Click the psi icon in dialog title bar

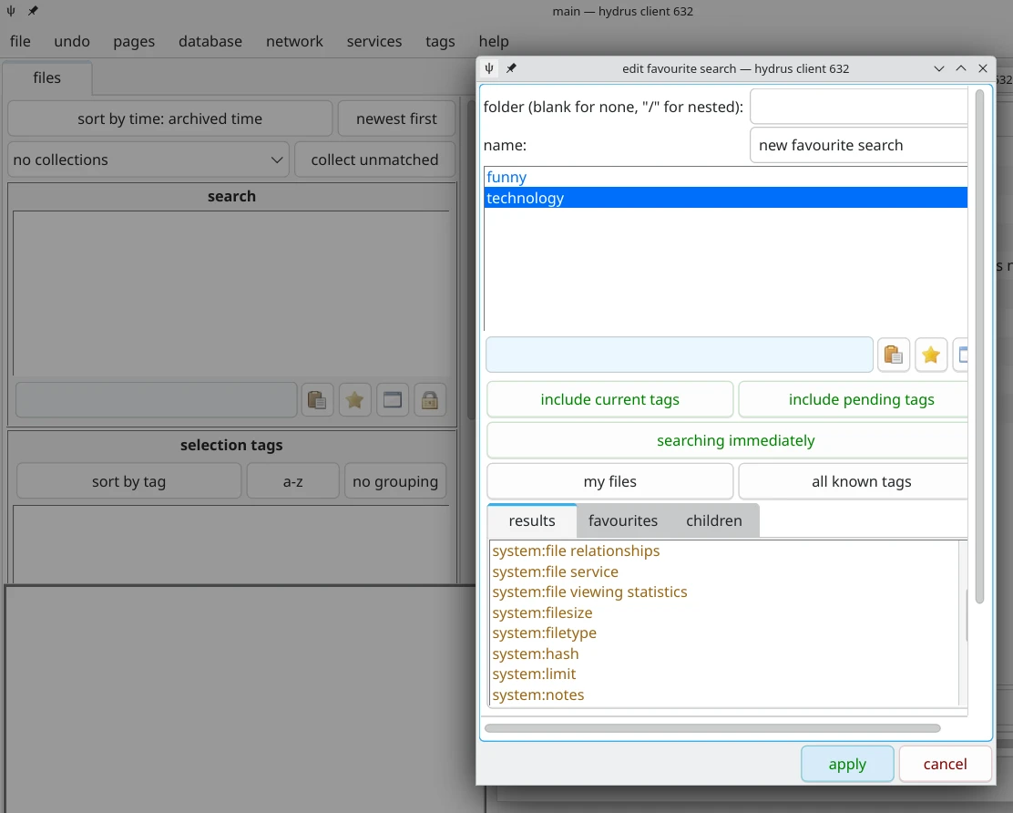tap(490, 68)
